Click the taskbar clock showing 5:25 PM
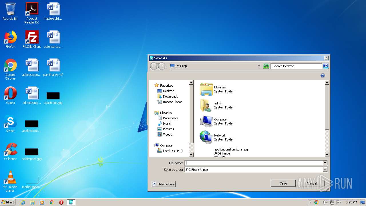 tap(351, 202)
